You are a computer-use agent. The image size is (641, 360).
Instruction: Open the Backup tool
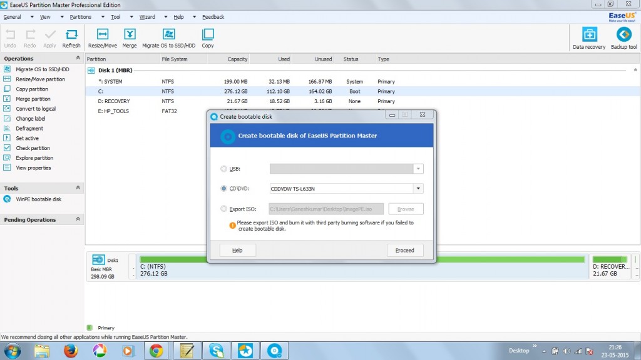[624, 38]
